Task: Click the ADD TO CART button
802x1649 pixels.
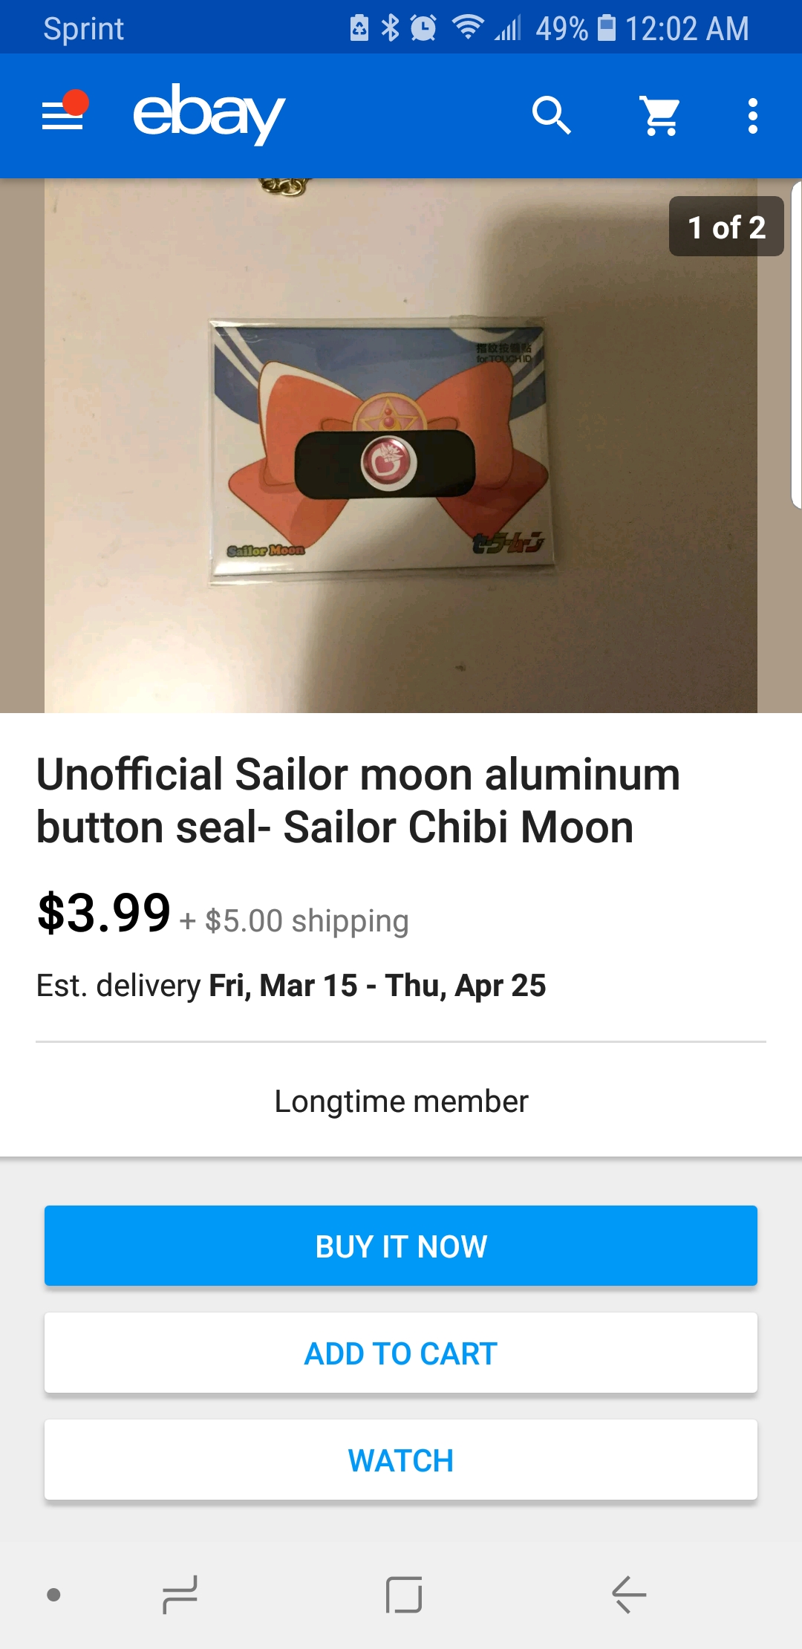Action: tap(401, 1353)
